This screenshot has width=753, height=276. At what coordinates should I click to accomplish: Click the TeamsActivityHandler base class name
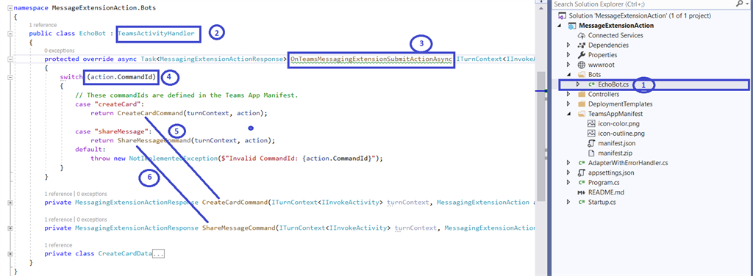pos(156,34)
